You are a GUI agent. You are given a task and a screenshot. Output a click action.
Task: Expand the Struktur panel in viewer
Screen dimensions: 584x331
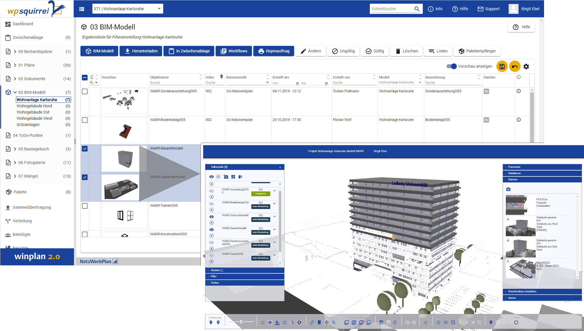coord(245,270)
